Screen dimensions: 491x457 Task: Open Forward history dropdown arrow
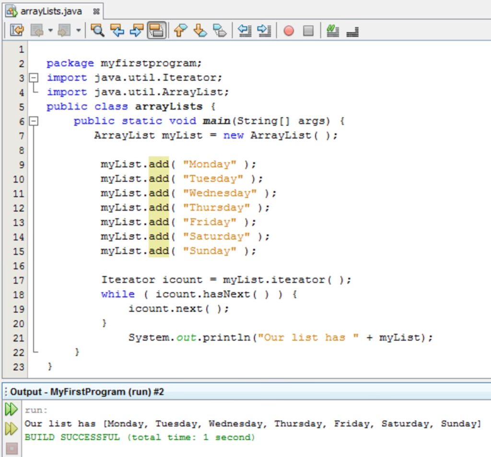pyautogui.click(x=78, y=31)
